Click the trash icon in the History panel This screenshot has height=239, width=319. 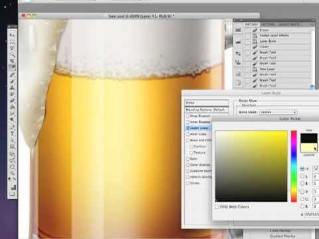click(x=312, y=88)
